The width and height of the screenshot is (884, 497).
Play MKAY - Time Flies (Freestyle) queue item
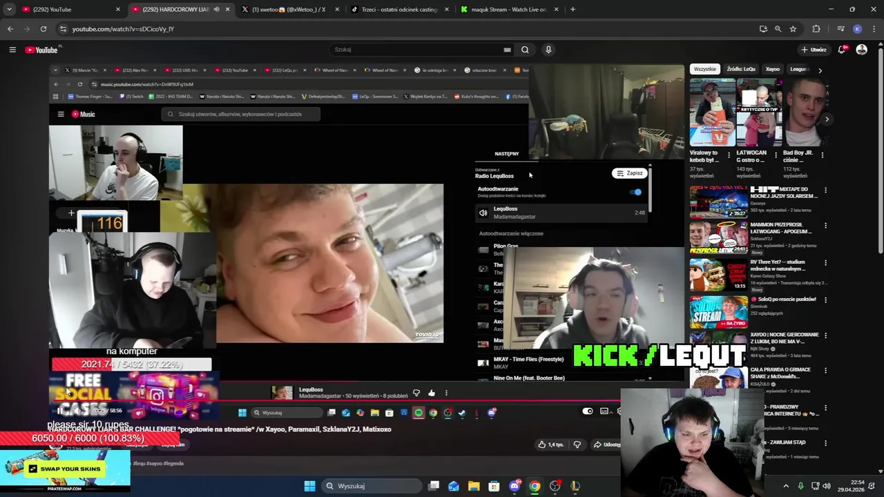click(561, 362)
